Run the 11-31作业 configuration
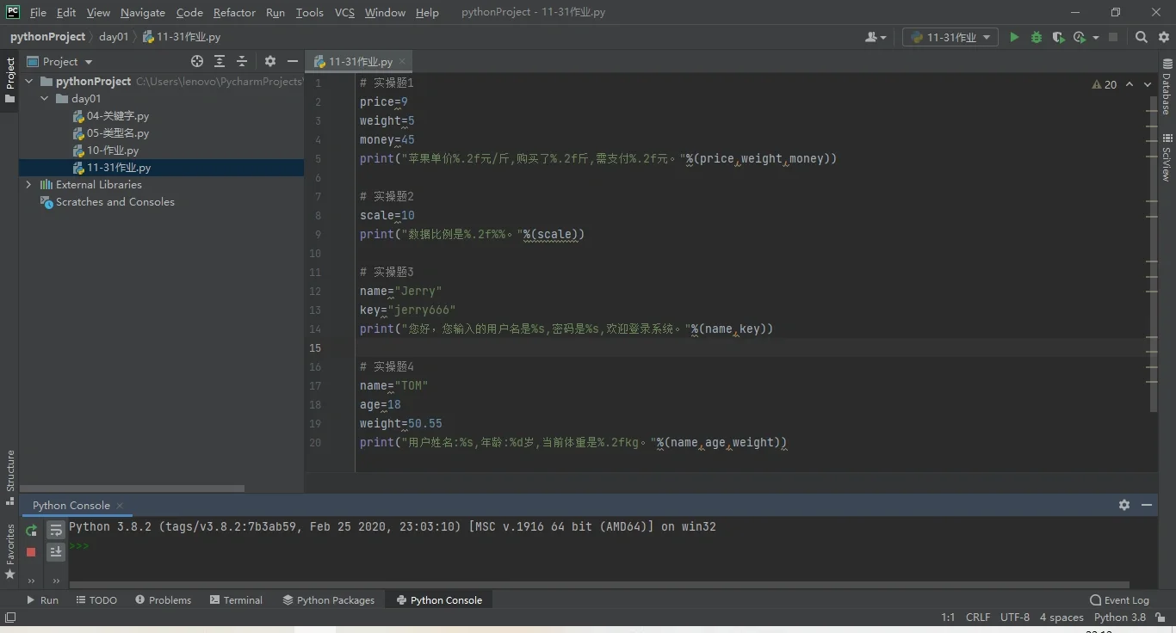 [x=1014, y=37]
